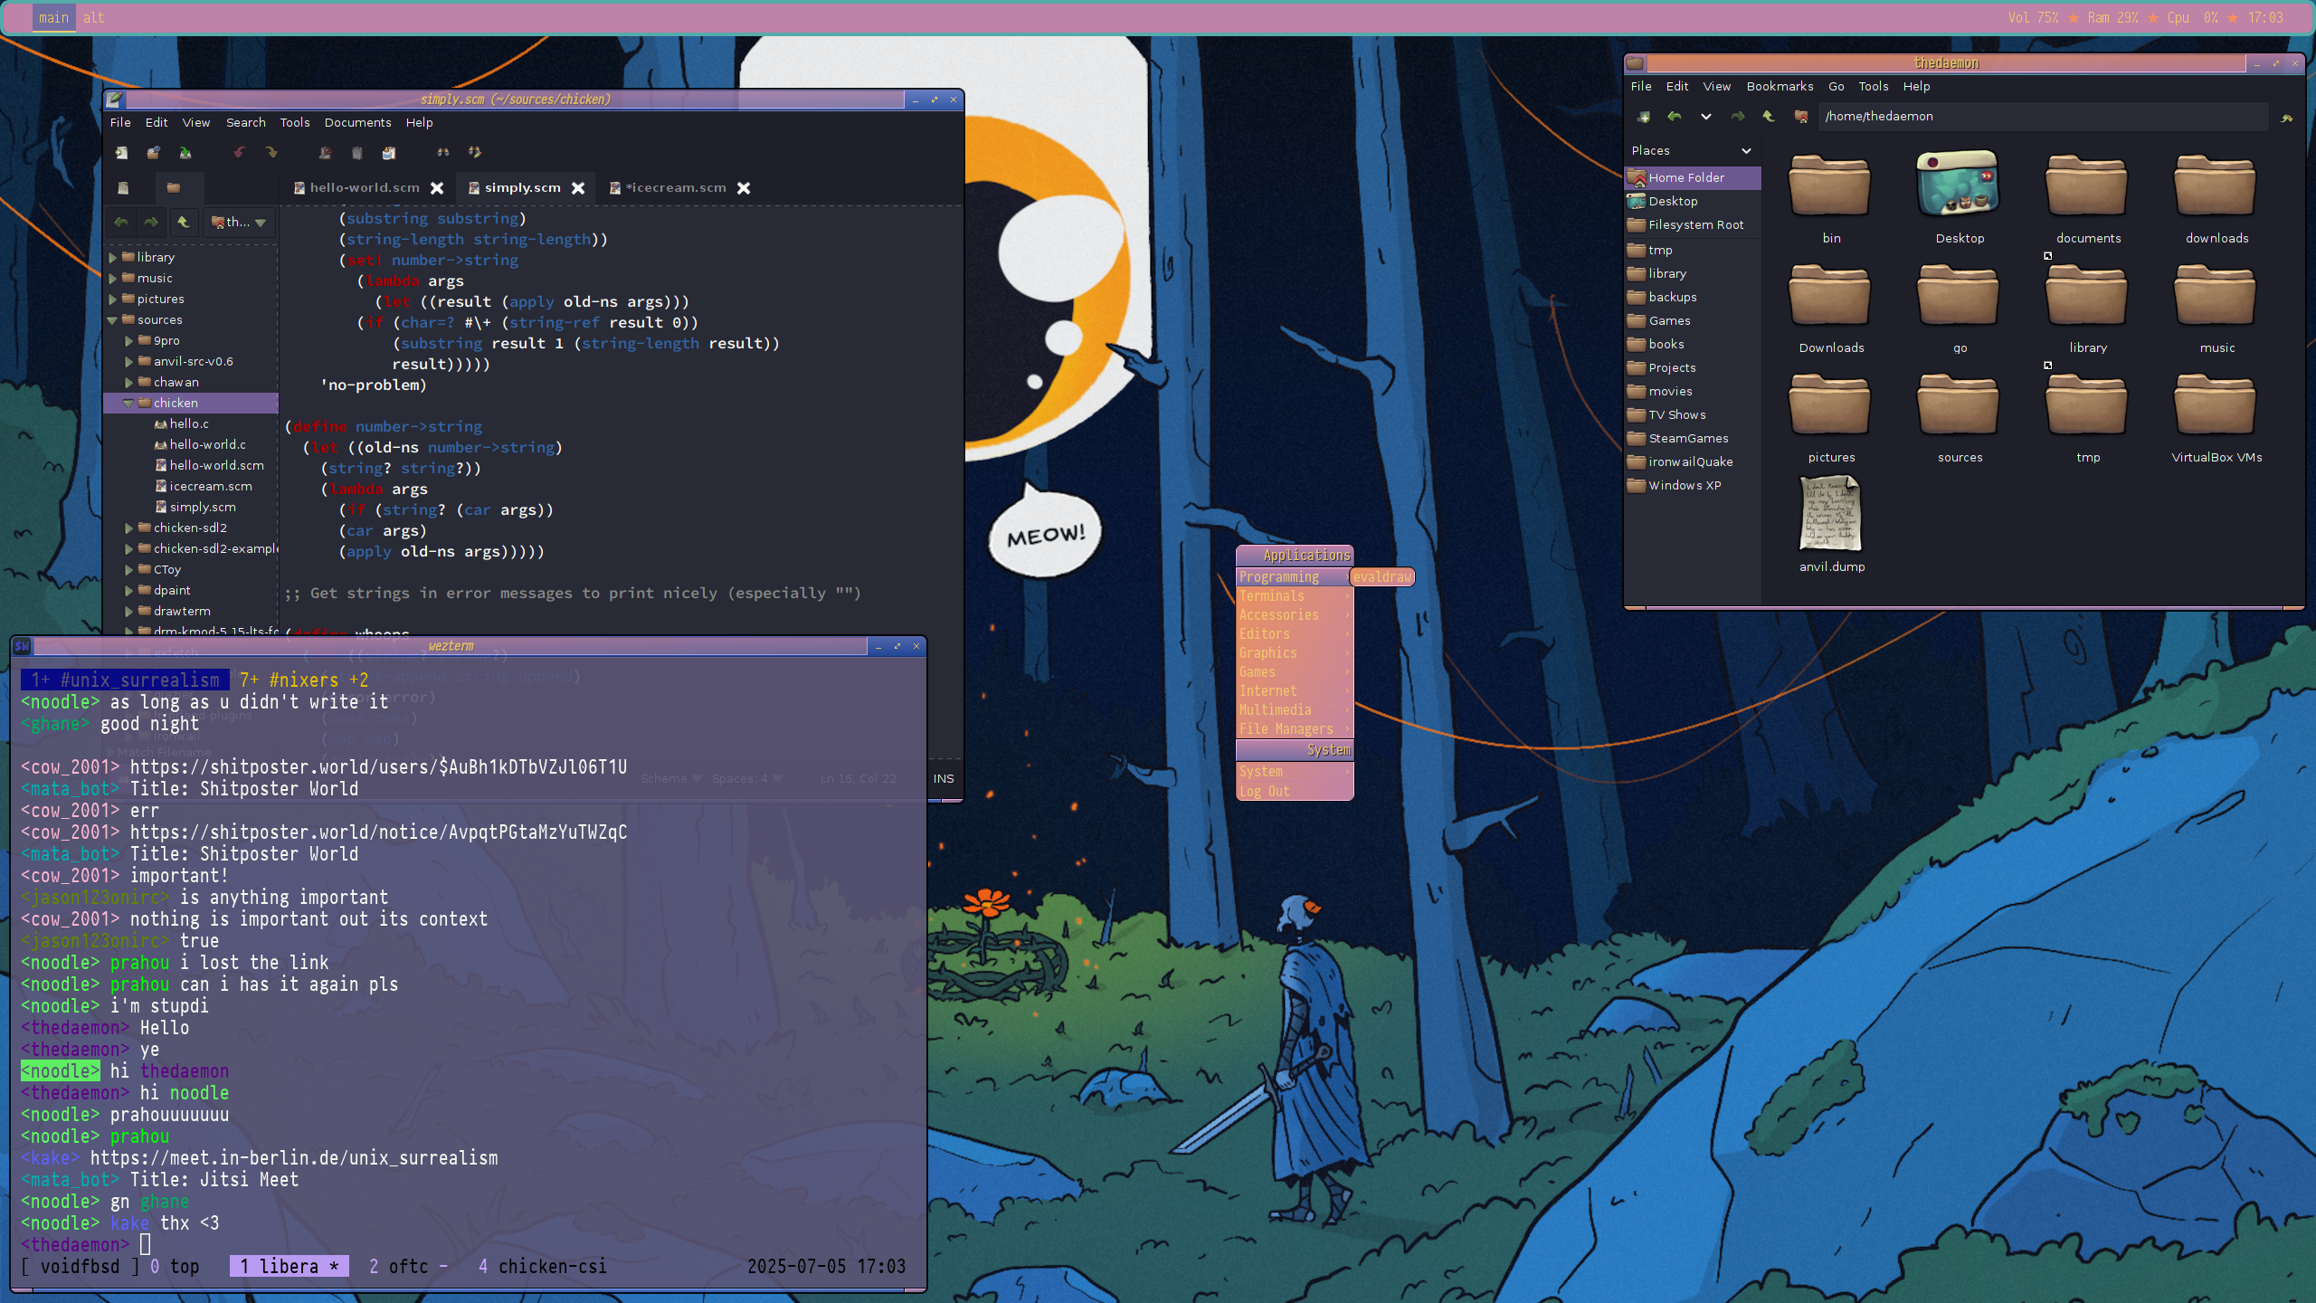Open the anvil.dump file icon
Image resolution: width=2316 pixels, height=1303 pixels.
1831,515
